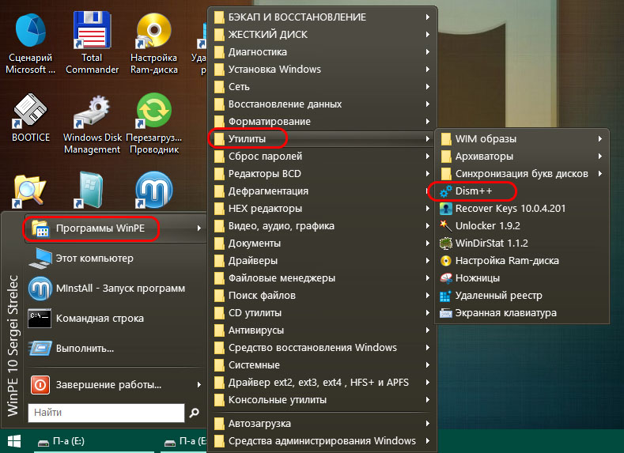Viewport: 624px width, 453px height.
Task: Open Командная строка
Action: coord(115,319)
